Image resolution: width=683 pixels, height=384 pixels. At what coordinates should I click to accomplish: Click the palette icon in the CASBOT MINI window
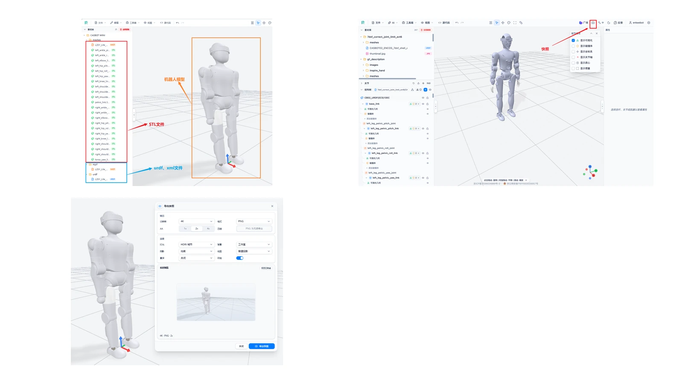click(270, 23)
